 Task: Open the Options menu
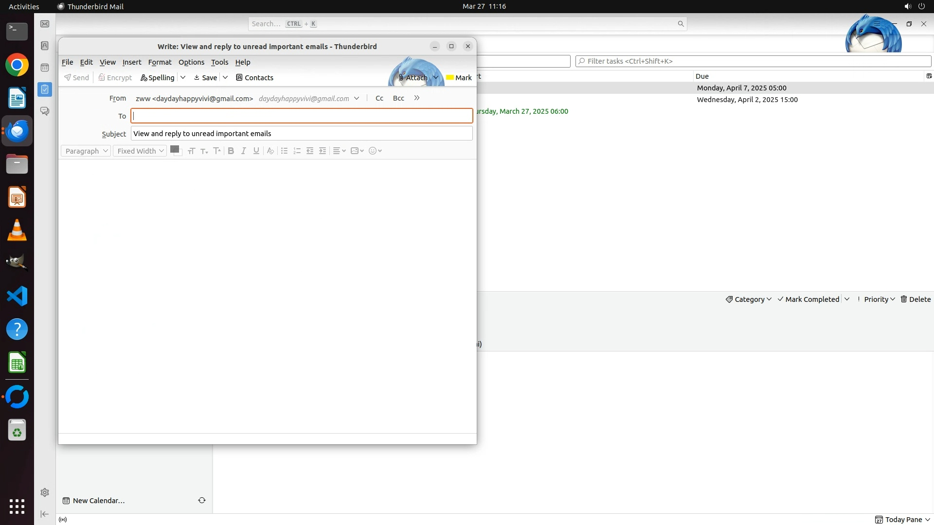[x=191, y=62]
